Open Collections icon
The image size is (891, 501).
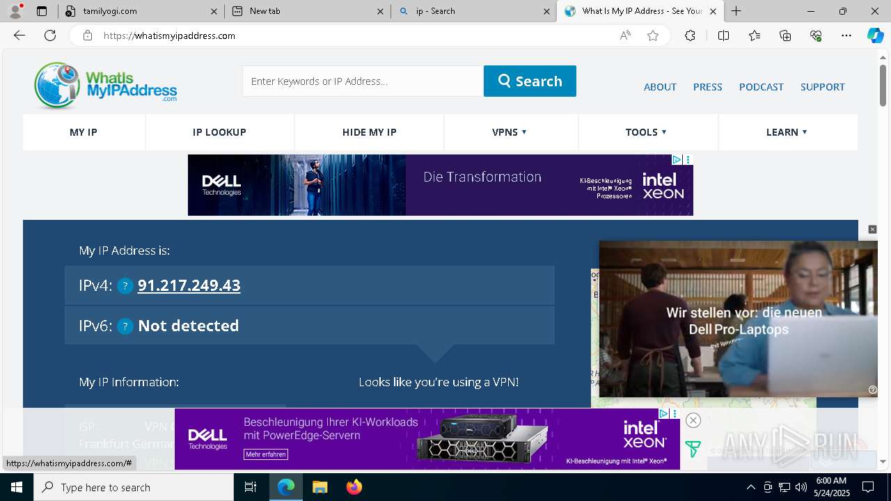tap(785, 35)
